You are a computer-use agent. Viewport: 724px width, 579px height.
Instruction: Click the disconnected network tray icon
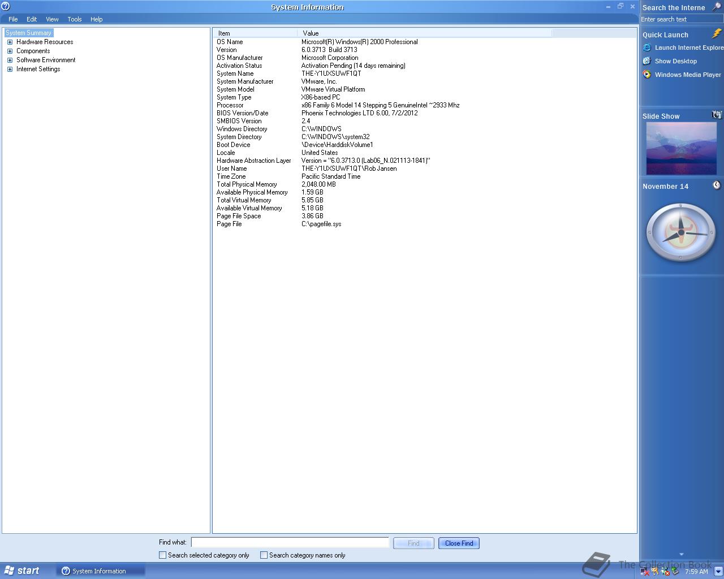(645, 572)
